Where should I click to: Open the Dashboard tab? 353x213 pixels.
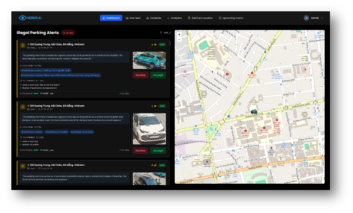click(111, 18)
